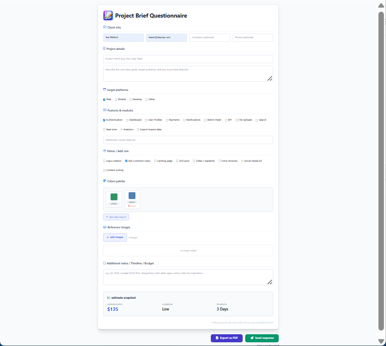Click the Project name input field
The image size is (386, 346).
[188, 59]
